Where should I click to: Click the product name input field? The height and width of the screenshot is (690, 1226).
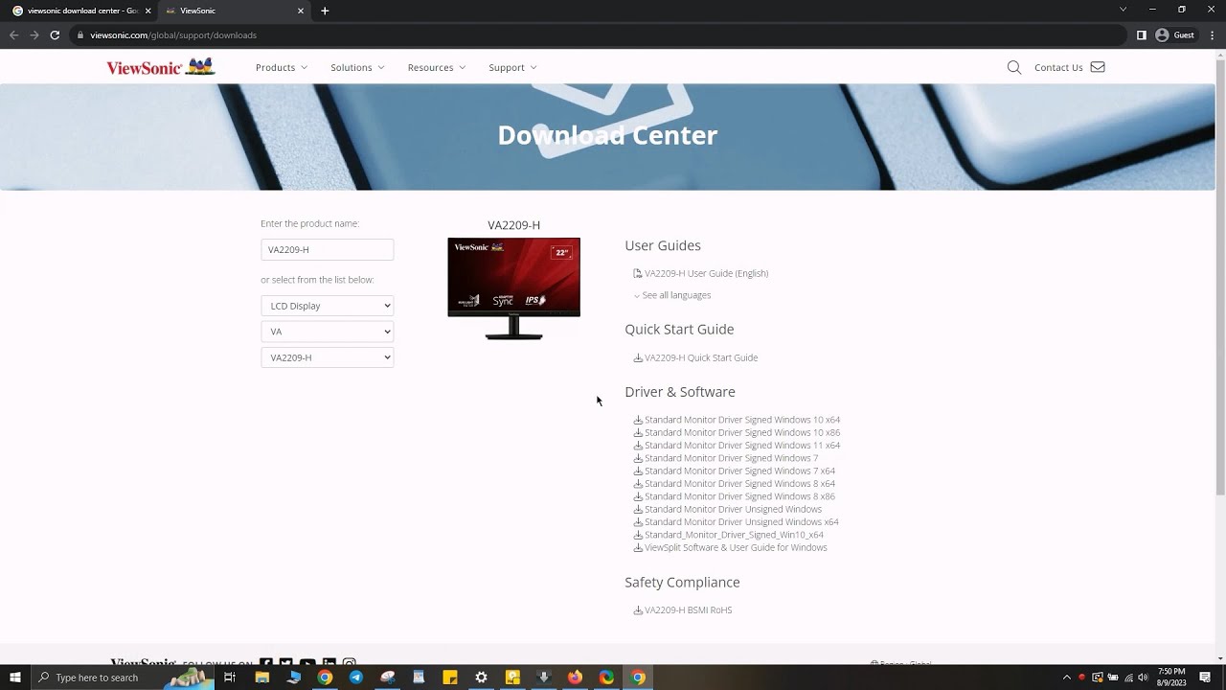click(x=327, y=249)
